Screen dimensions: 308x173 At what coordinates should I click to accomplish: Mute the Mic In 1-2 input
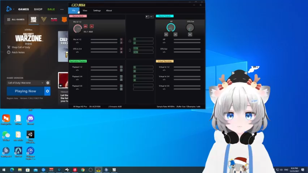click(x=92, y=26)
